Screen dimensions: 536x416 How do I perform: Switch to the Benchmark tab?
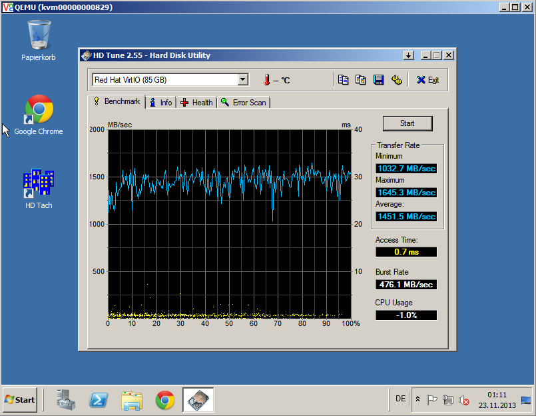point(117,102)
